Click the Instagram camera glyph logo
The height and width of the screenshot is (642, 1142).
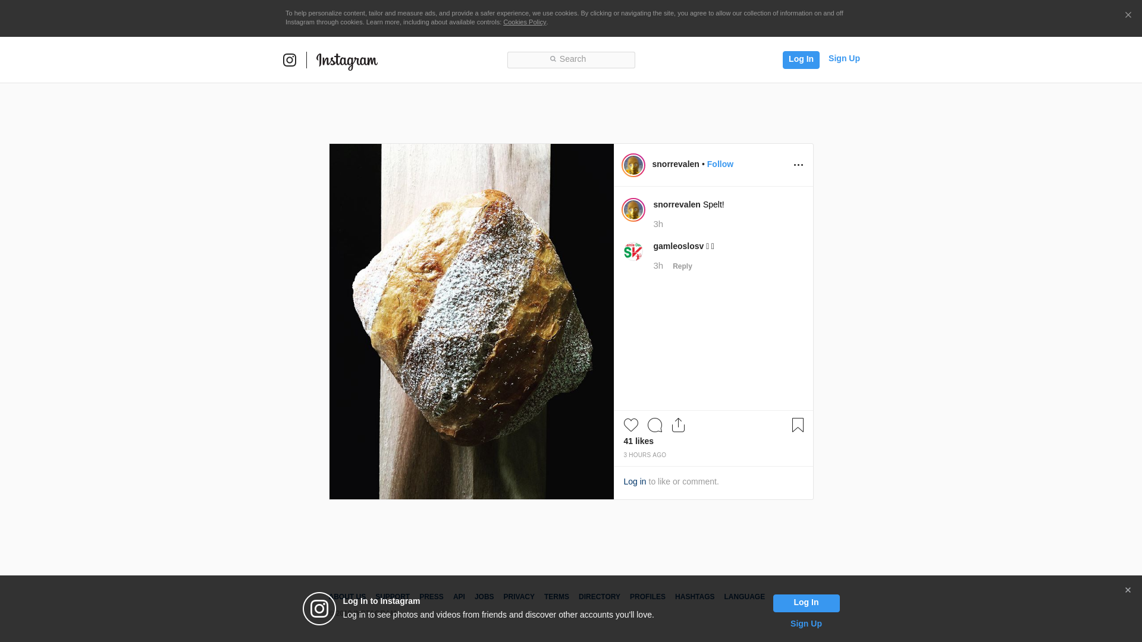coord(290,60)
